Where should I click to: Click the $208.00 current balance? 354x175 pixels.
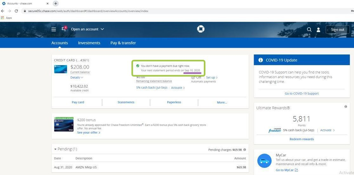(80, 67)
